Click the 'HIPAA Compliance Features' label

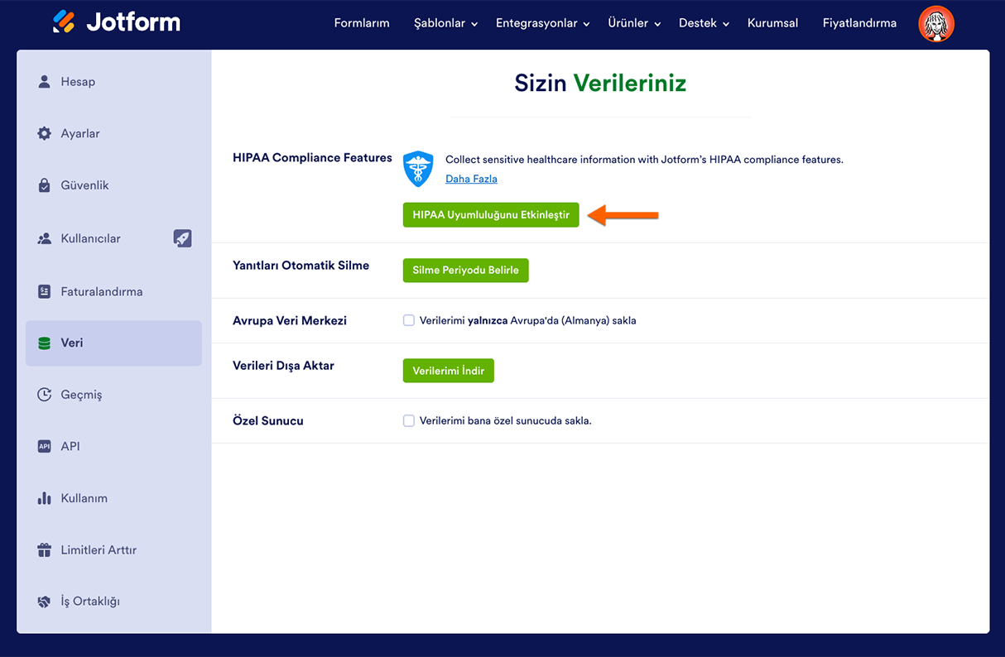click(x=312, y=157)
